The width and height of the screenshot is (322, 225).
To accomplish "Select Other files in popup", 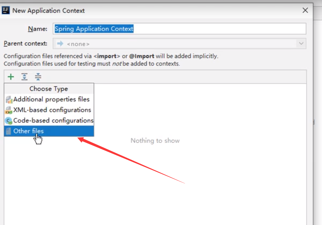I will point(49,131).
